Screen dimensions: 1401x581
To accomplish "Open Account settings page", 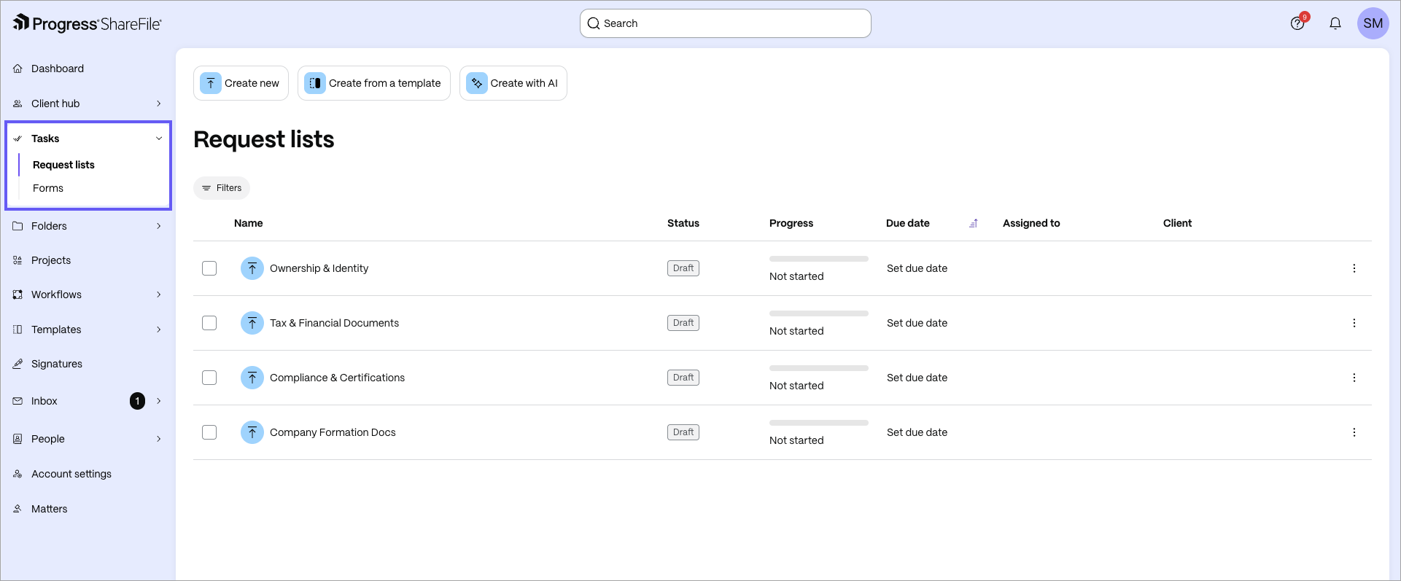I will pos(71,474).
